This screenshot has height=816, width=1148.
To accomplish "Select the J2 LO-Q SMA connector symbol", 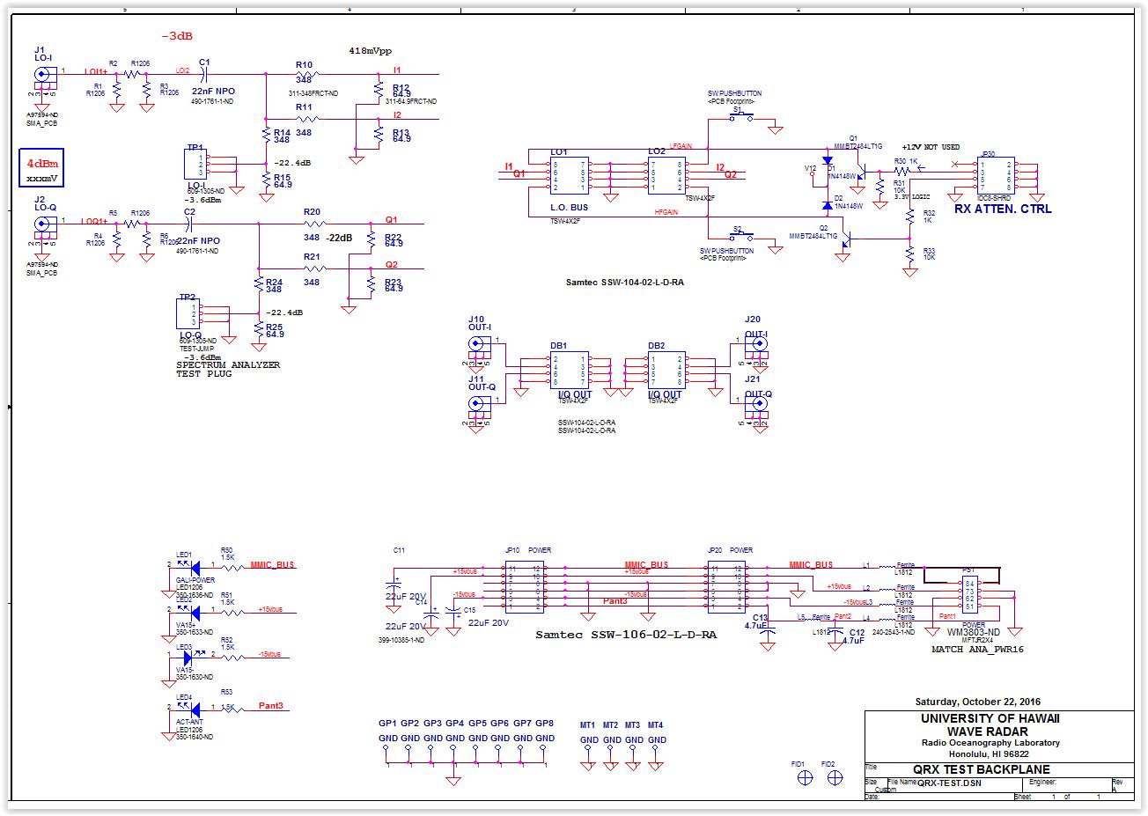I will [40, 224].
